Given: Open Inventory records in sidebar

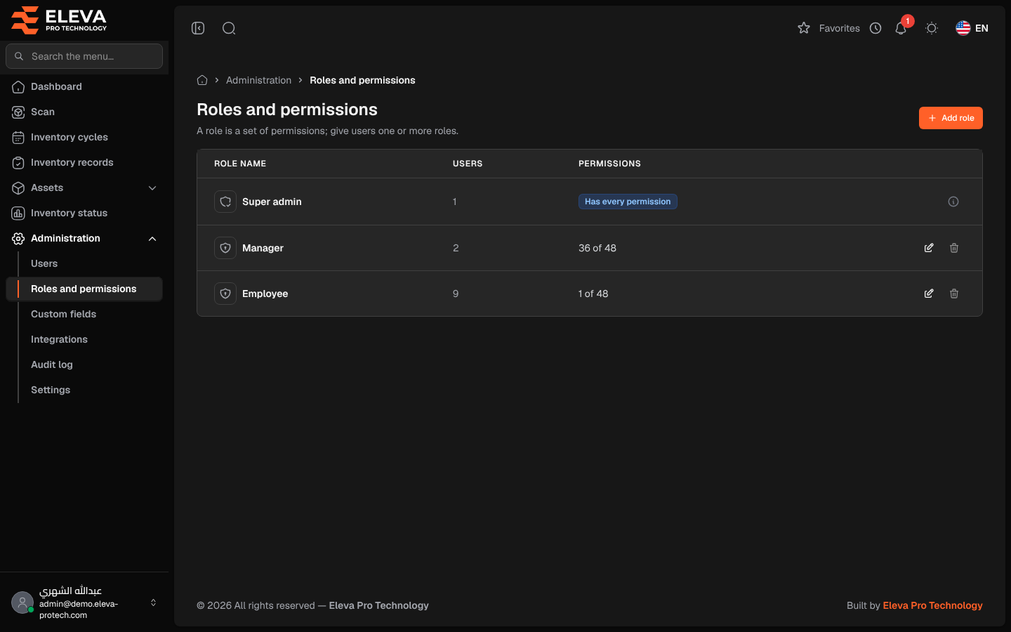Looking at the screenshot, I should (84, 162).
